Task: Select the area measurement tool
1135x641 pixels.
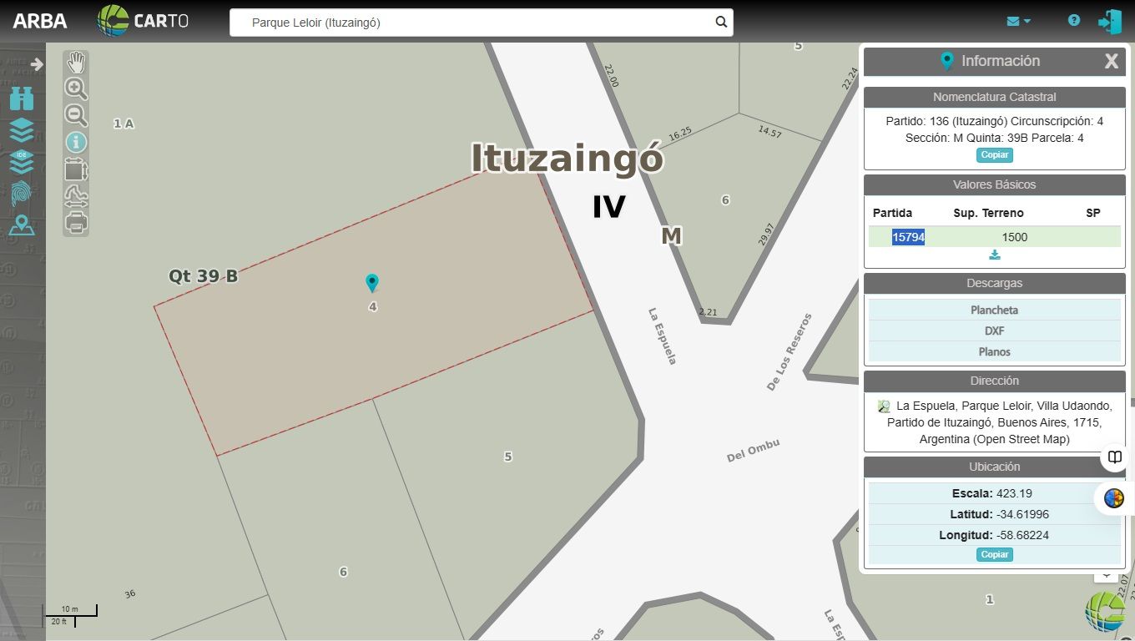Action: (x=76, y=169)
